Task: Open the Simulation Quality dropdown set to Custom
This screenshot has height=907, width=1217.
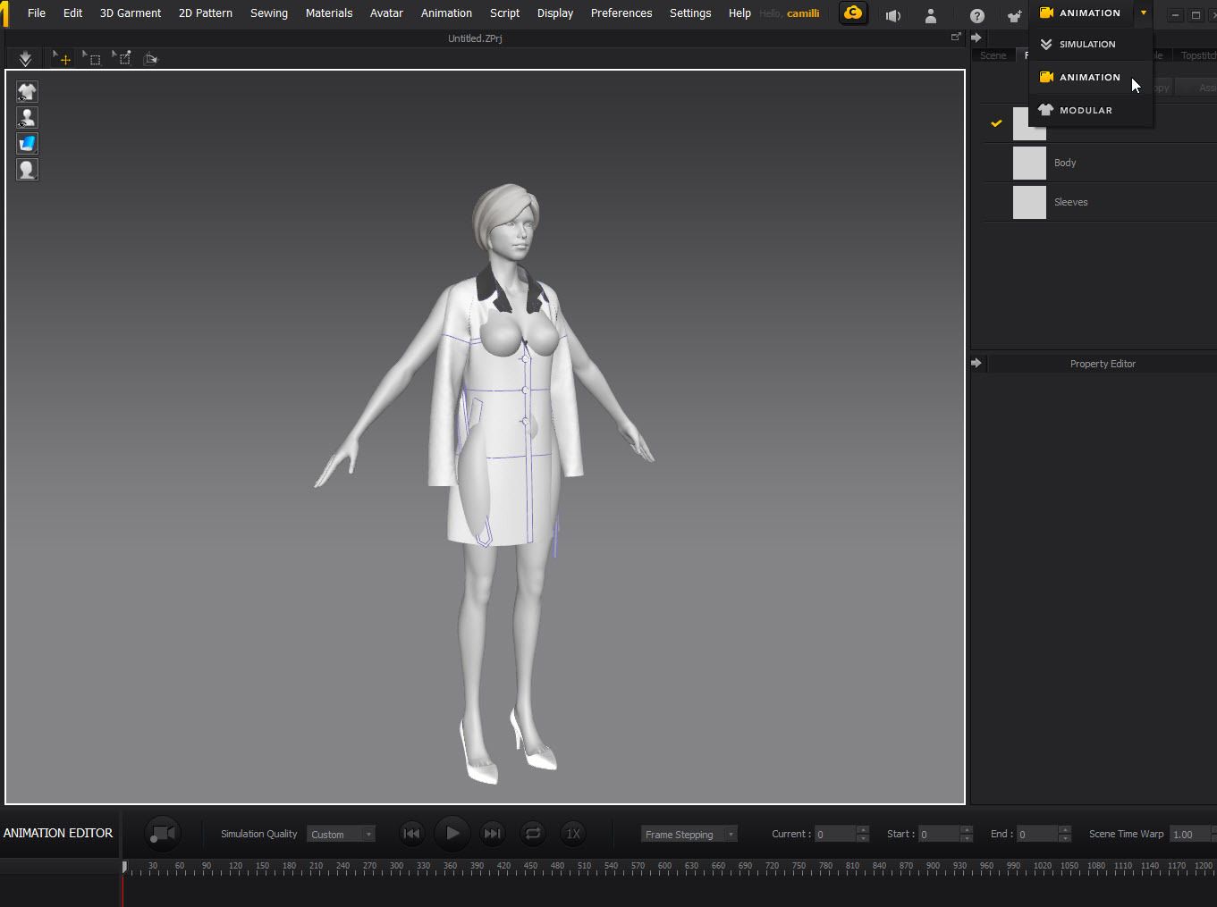Action: [x=341, y=833]
